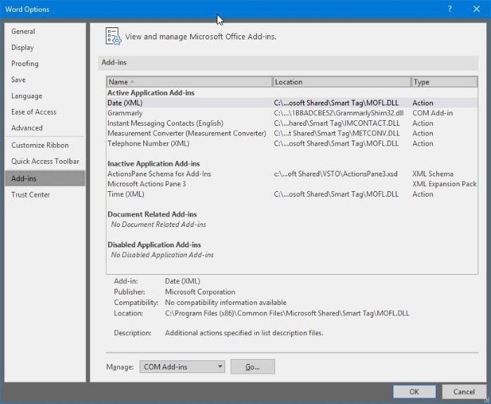The width and height of the screenshot is (491, 404).
Task: Select the Date (XML) add-in row
Action: (292, 103)
